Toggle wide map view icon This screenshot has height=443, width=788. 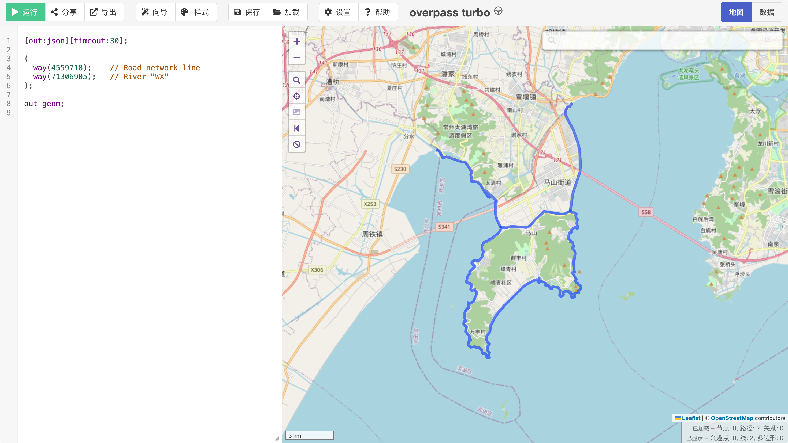tap(296, 128)
